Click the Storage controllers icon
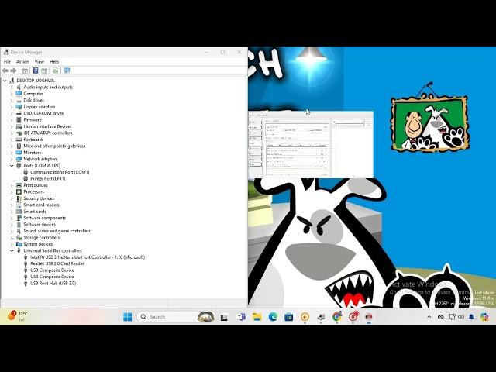Viewport: 496px width, 372px height. [x=19, y=238]
